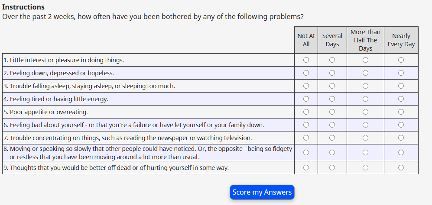The image size is (432, 205).
Task: Mark 'Nearly Every Day' for moving or speaking slowly
Action: (401, 152)
